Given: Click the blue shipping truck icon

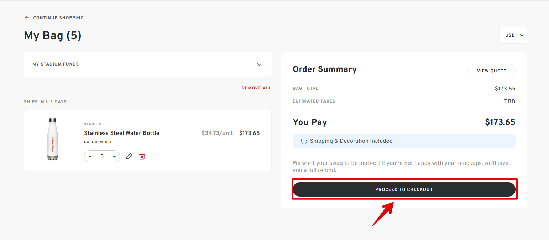Looking at the screenshot, I should coord(304,141).
